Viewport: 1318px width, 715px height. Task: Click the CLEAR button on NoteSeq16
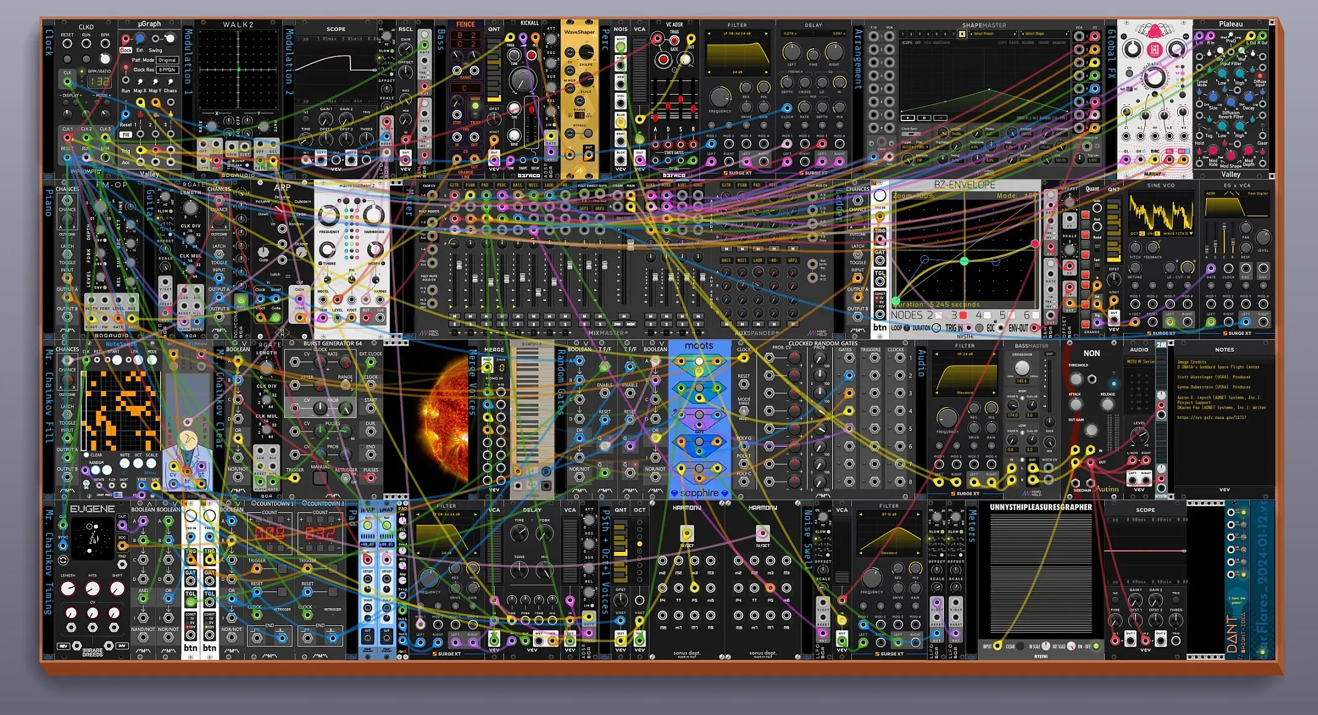pyautogui.click(x=86, y=455)
